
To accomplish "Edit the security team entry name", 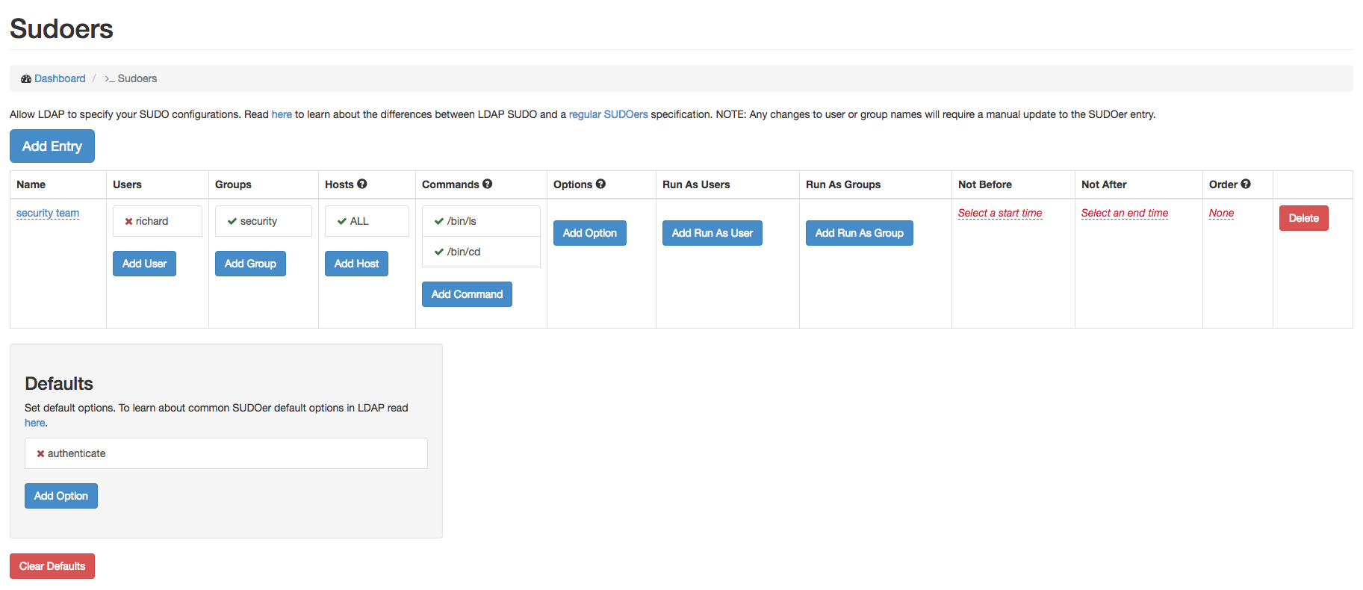I will point(48,214).
